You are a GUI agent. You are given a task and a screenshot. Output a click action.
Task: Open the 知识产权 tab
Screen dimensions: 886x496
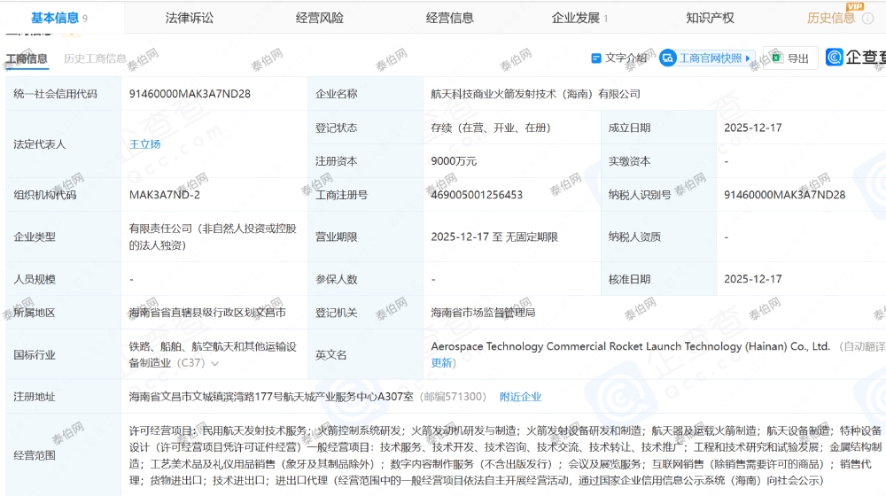(x=710, y=18)
